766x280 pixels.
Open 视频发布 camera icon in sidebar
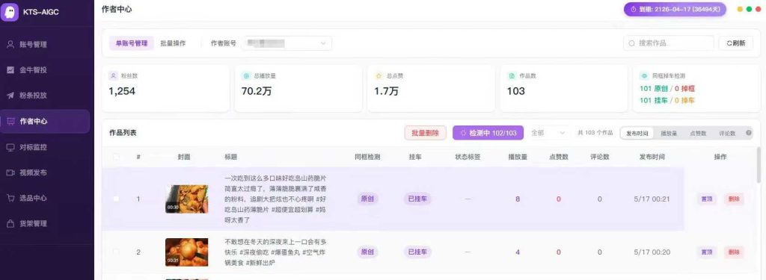click(x=10, y=172)
